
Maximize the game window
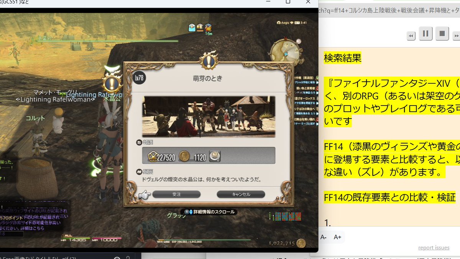[288, 2]
